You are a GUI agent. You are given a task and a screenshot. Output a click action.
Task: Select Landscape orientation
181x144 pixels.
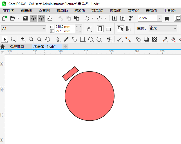click(108, 29)
